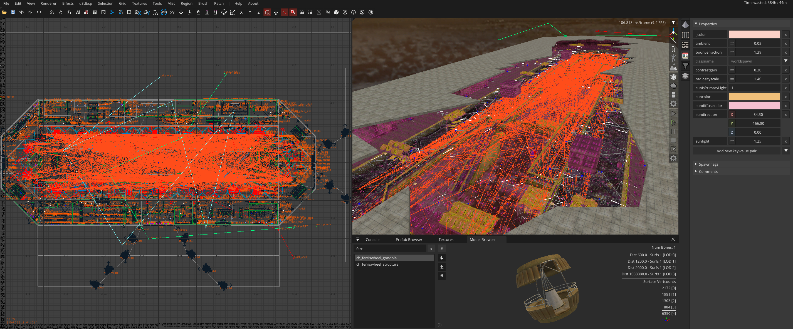Open the classname worldspawn dropdown
793x329 pixels.
click(x=785, y=61)
